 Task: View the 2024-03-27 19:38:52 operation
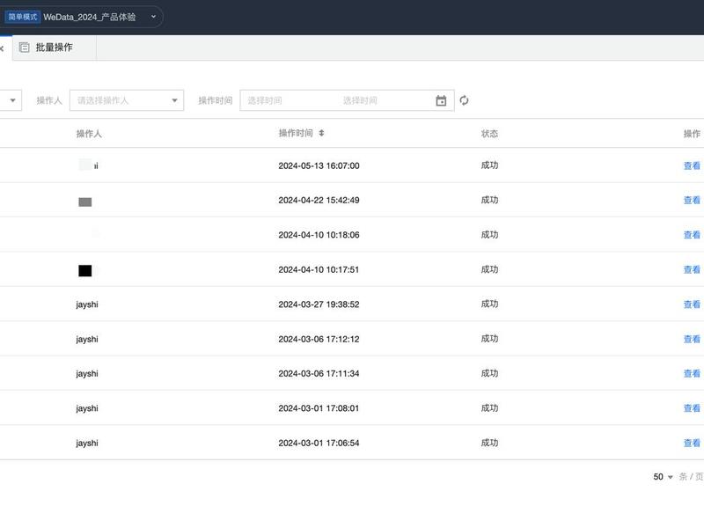pos(692,304)
